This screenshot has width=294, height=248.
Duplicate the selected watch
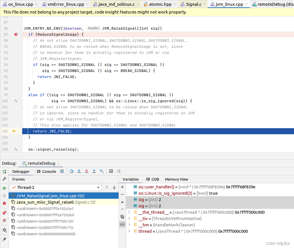[x=122, y=217]
